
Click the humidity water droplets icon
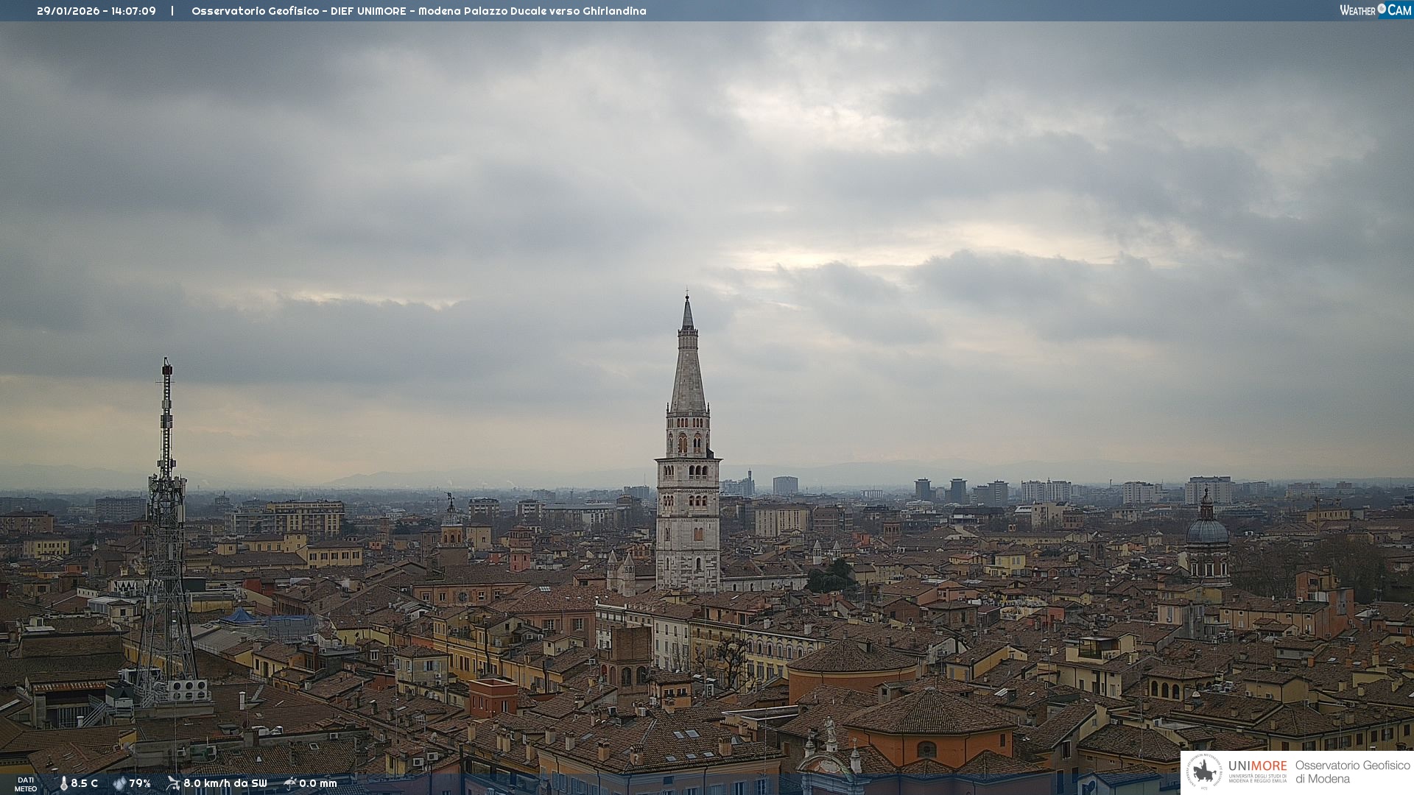pyautogui.click(x=119, y=783)
